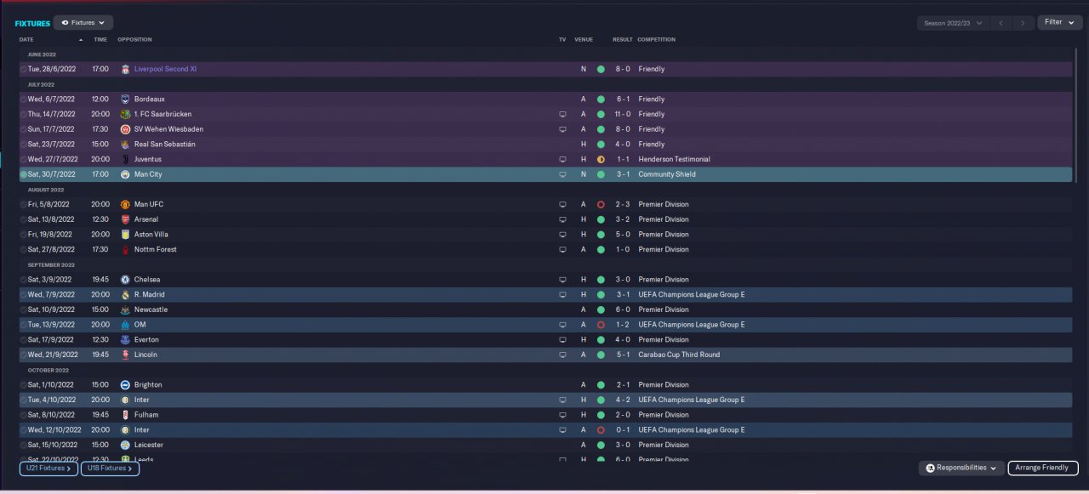Sort by the Date column header
Viewport: 1089px width, 494px height.
[26, 40]
